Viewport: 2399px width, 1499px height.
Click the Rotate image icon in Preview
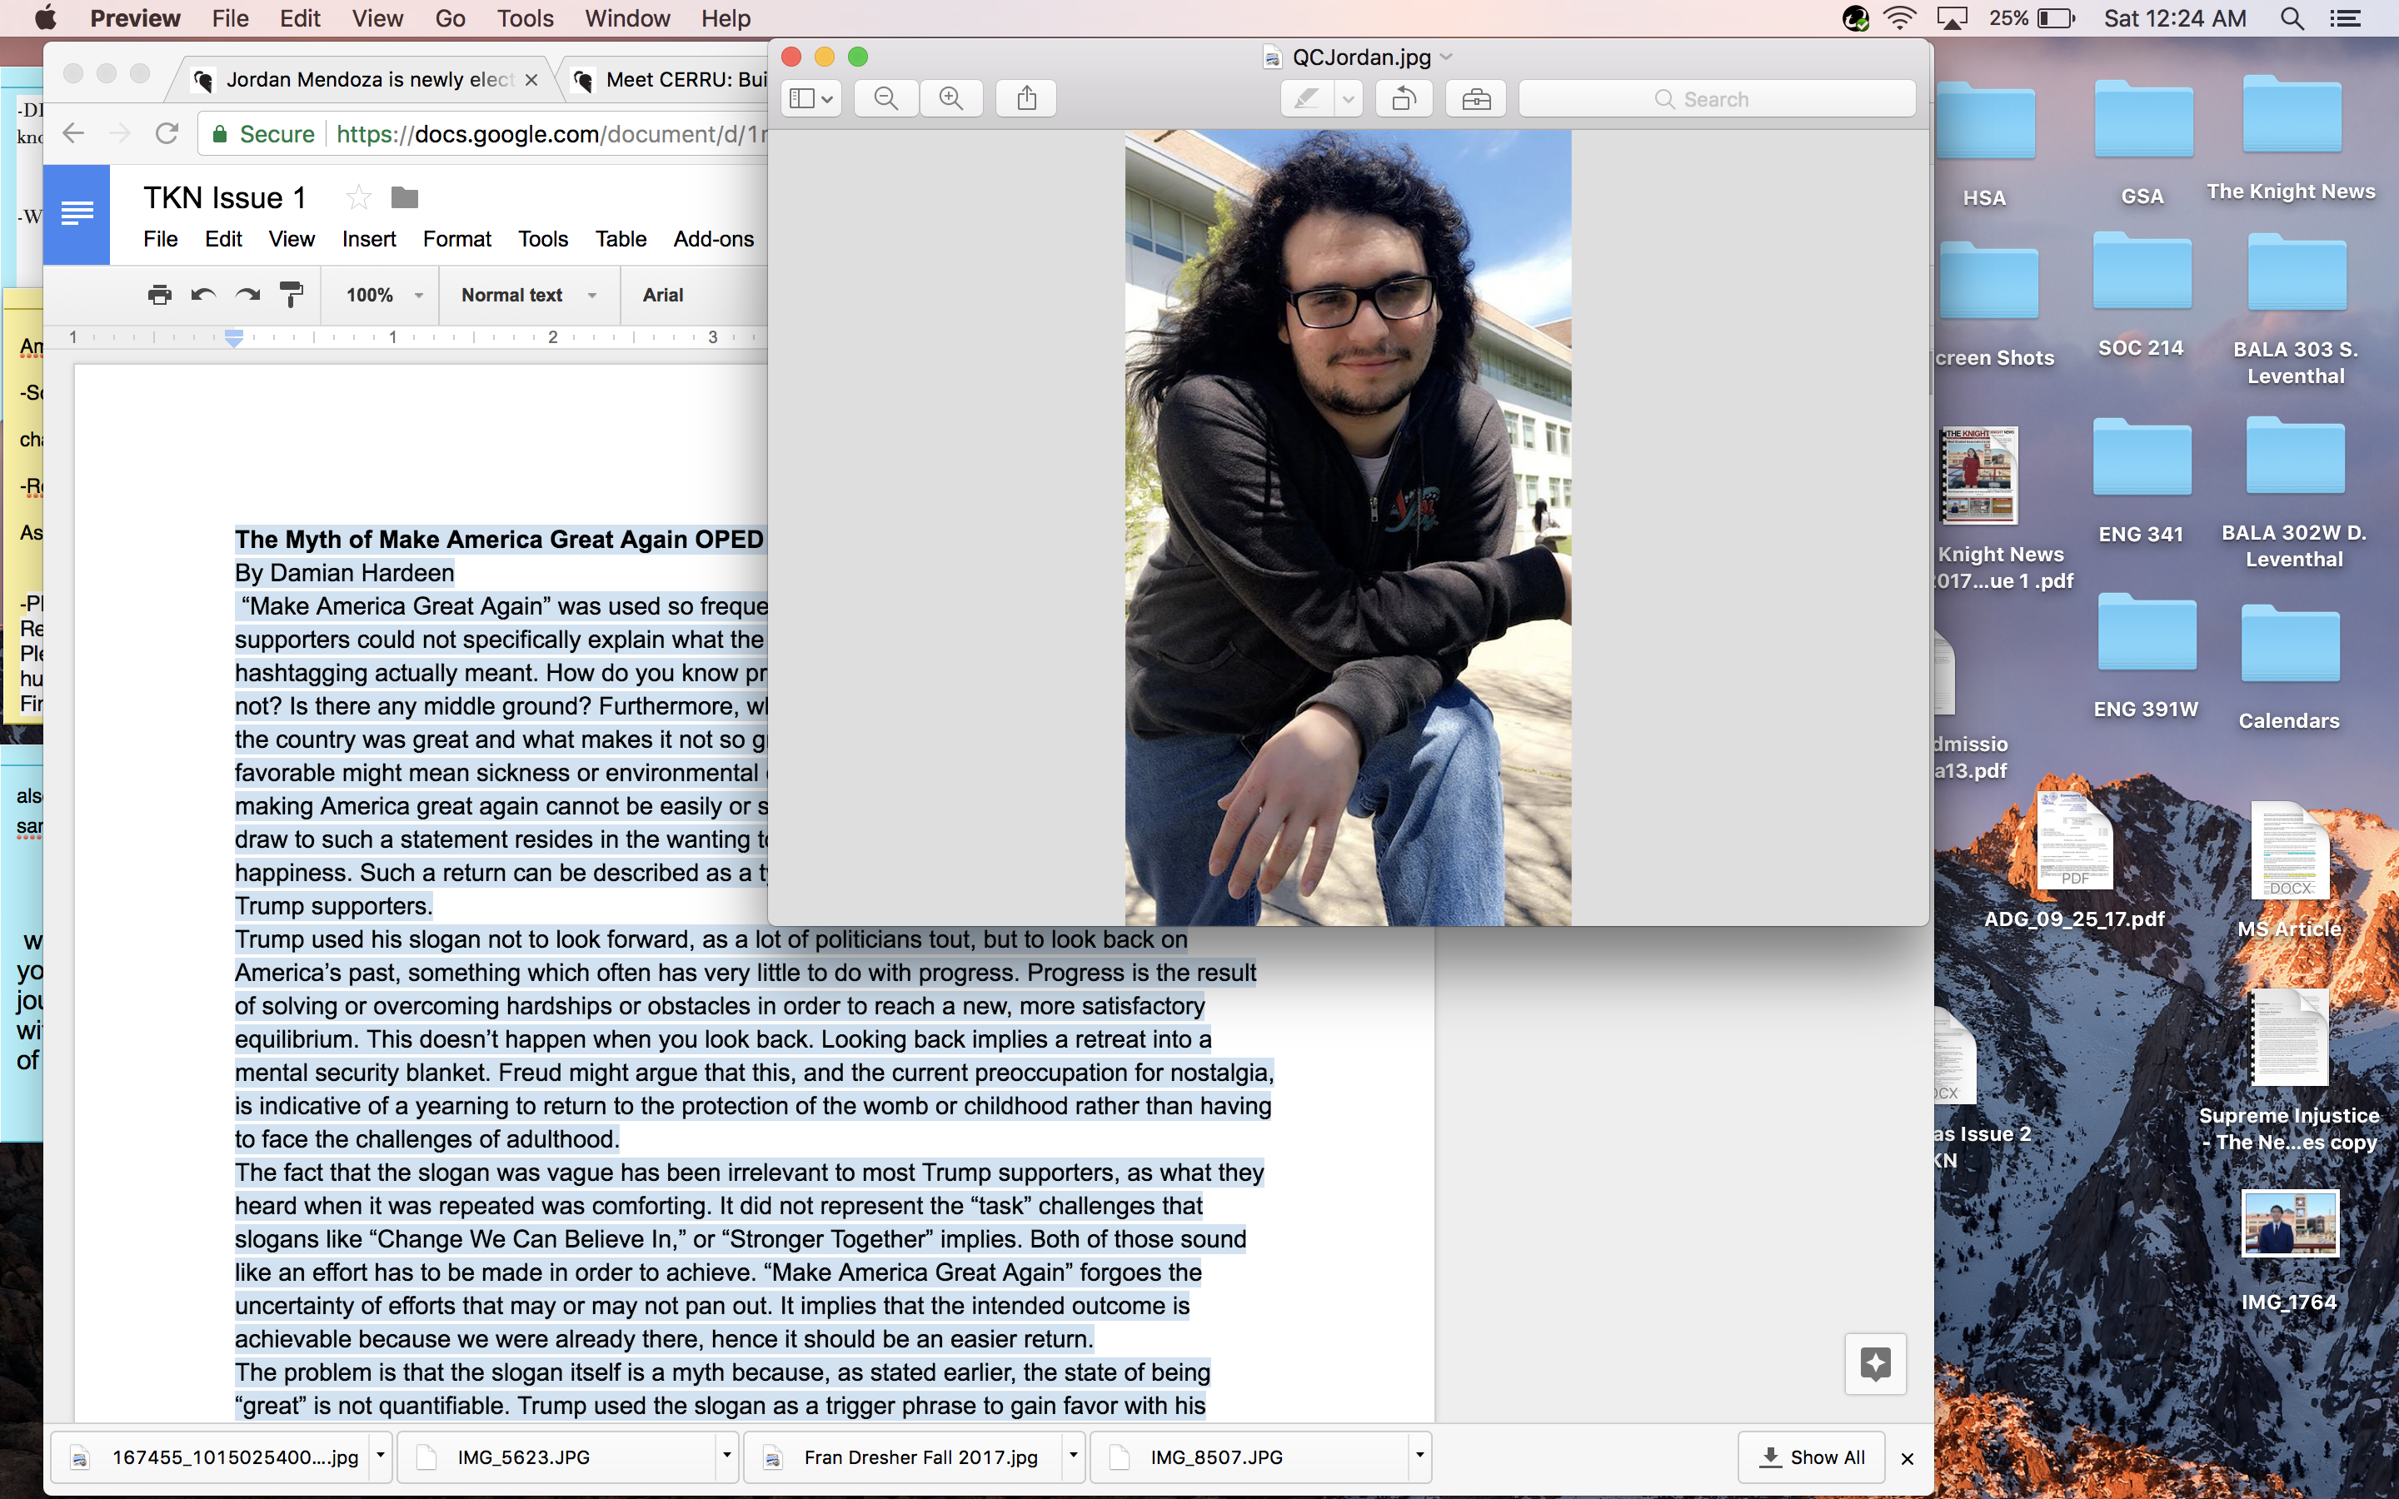pyautogui.click(x=1403, y=99)
